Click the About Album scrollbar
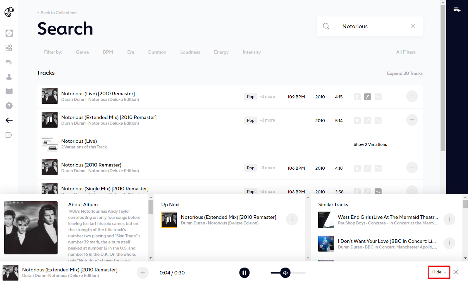This screenshot has height=284, width=468. click(x=151, y=207)
